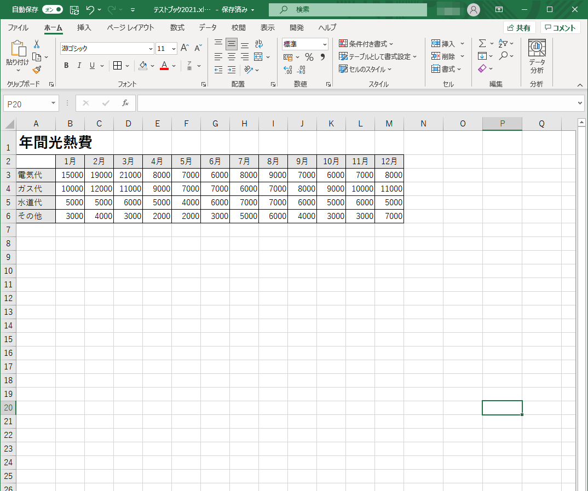The height and width of the screenshot is (491, 588).
Task: Switch to the 挿入 ribbon tab
Action: click(x=84, y=28)
